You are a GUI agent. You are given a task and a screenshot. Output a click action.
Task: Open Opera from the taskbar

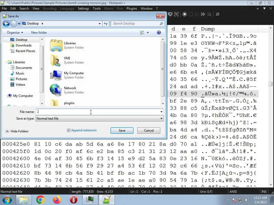(74, 200)
